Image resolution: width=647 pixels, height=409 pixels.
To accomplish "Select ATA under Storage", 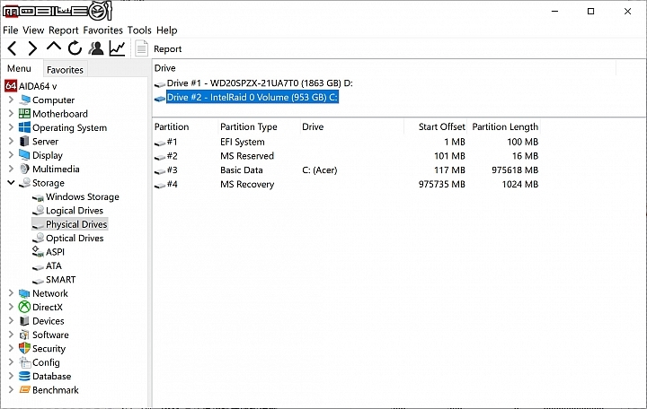I will [54, 265].
